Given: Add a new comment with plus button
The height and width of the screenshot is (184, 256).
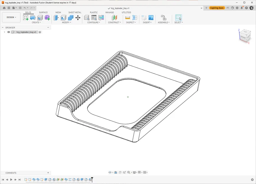Looking at the screenshot, I should click(48, 173).
